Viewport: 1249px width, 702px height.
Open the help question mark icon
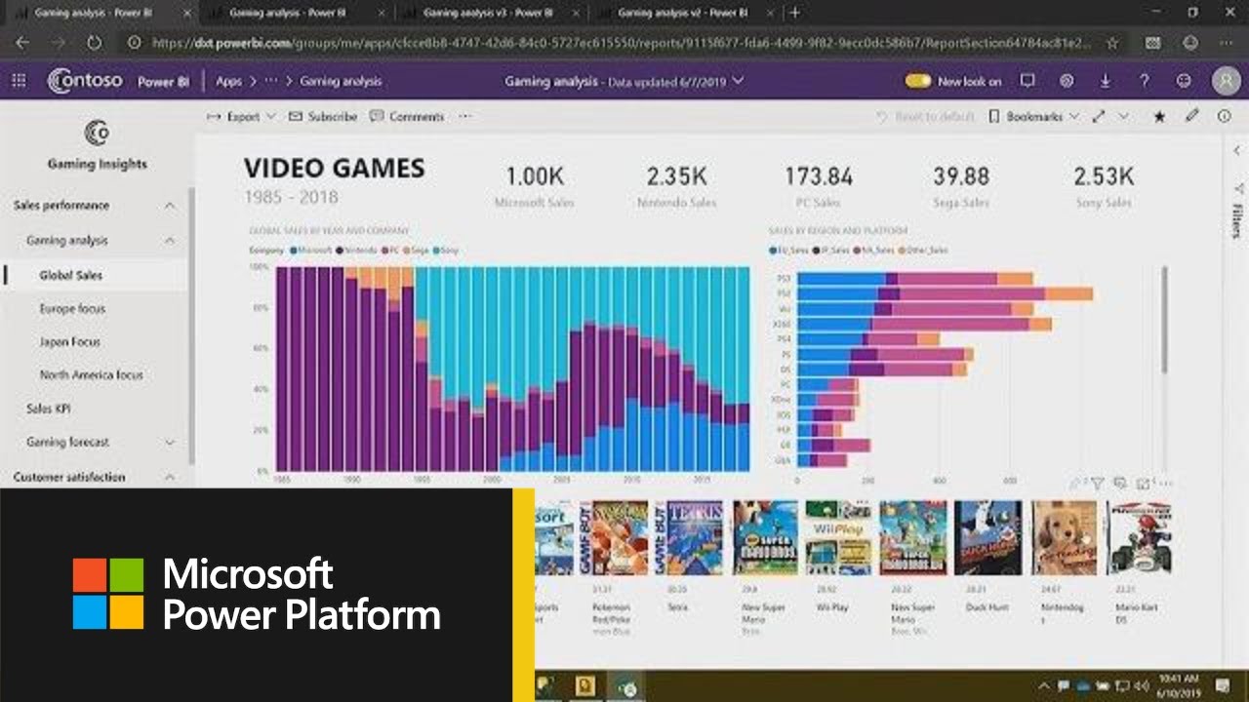[1145, 81]
